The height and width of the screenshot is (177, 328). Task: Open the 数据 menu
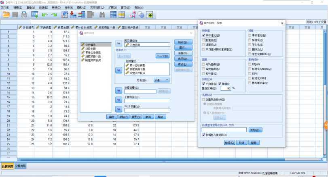coord(44,8)
